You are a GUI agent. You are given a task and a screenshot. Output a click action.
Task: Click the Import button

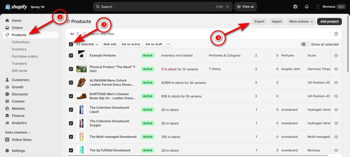pos(277,22)
